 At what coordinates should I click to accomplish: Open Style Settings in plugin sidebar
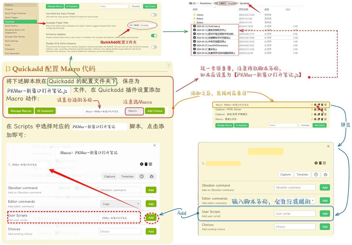(x=12, y=41)
